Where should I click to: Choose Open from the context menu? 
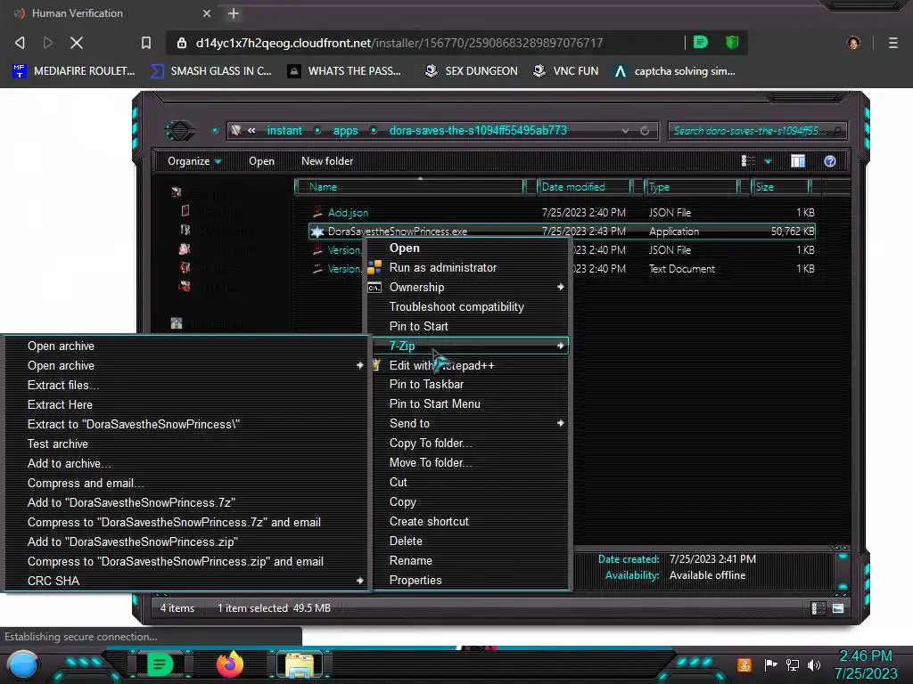click(x=404, y=248)
